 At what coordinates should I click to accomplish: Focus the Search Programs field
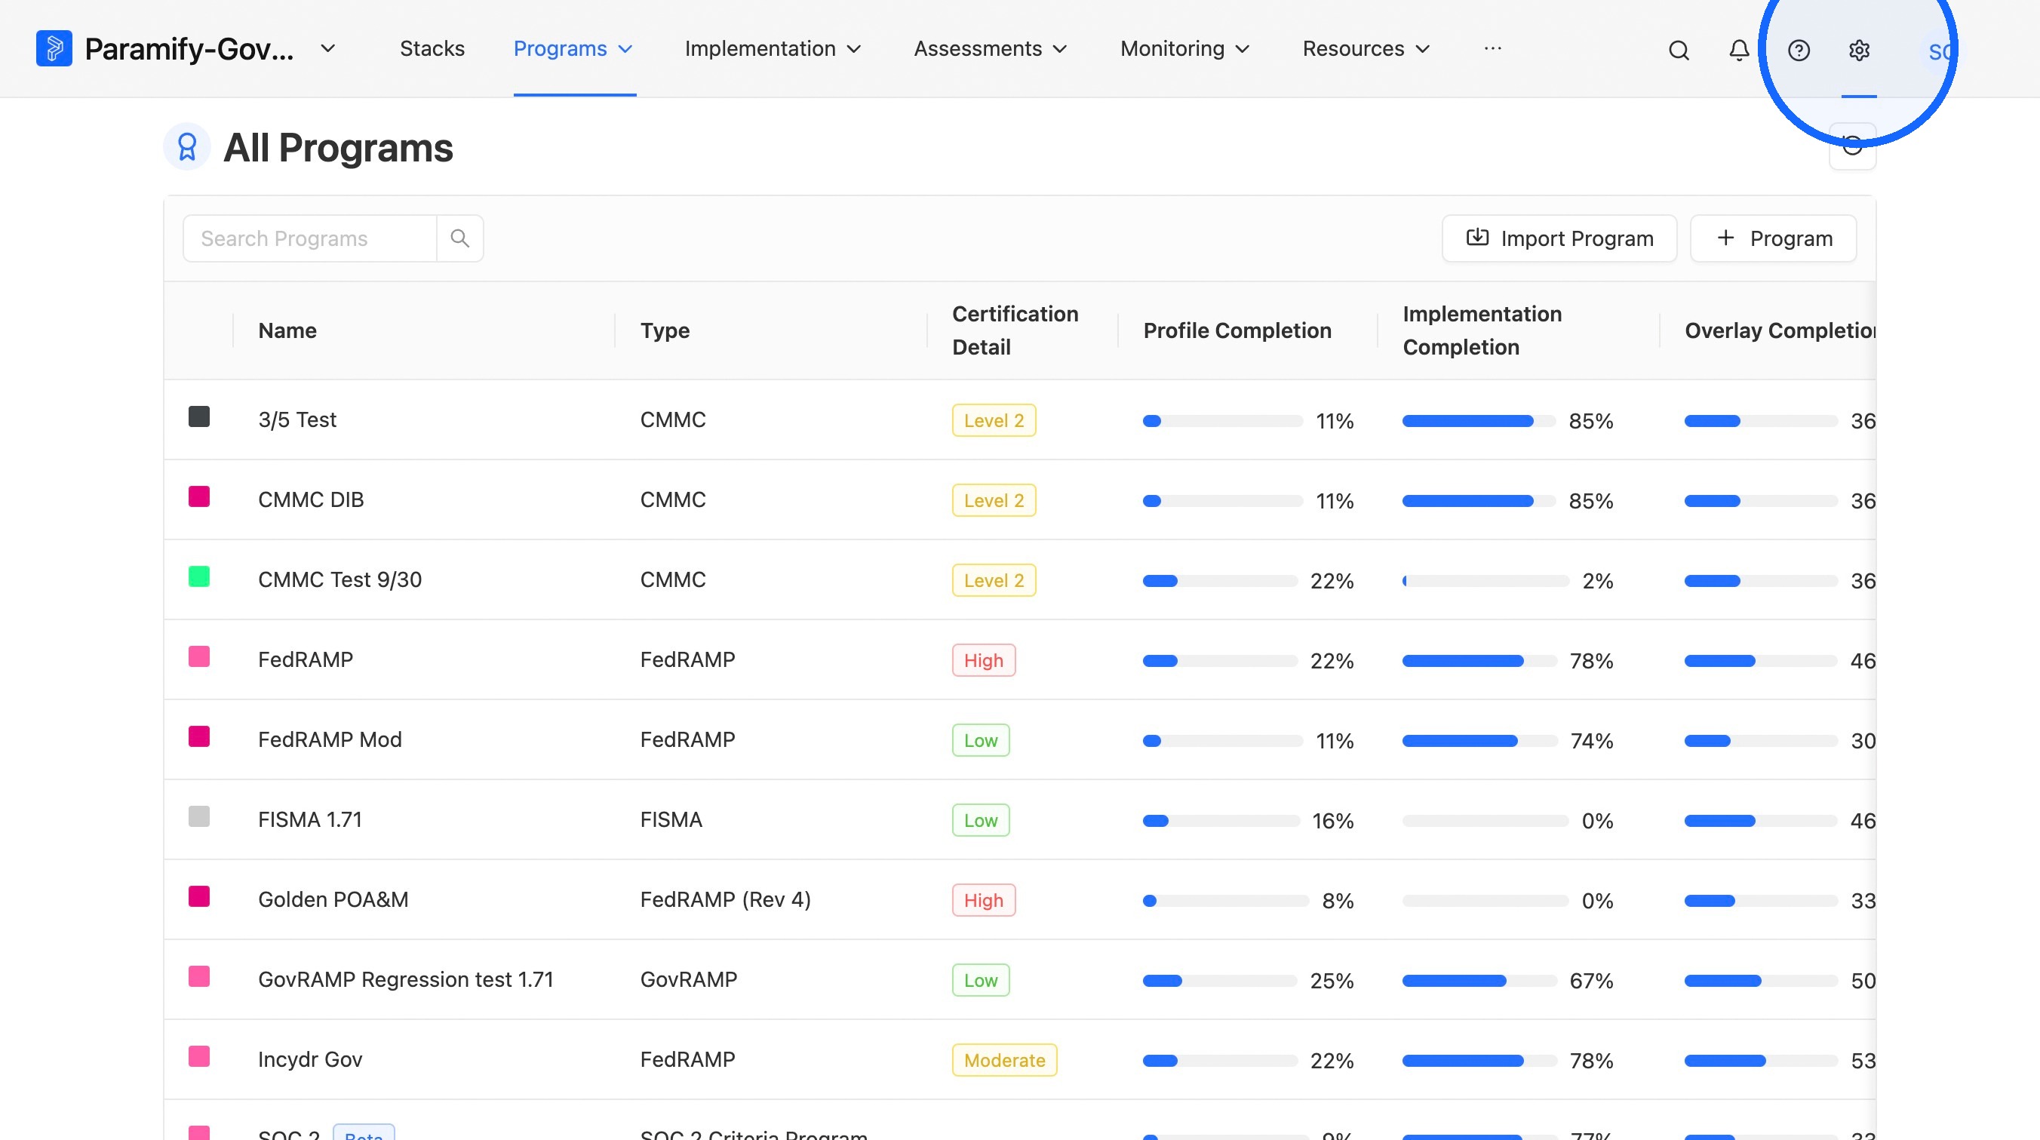click(310, 238)
